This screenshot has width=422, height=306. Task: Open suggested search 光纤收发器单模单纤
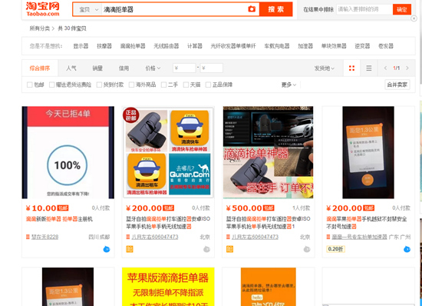(x=233, y=46)
